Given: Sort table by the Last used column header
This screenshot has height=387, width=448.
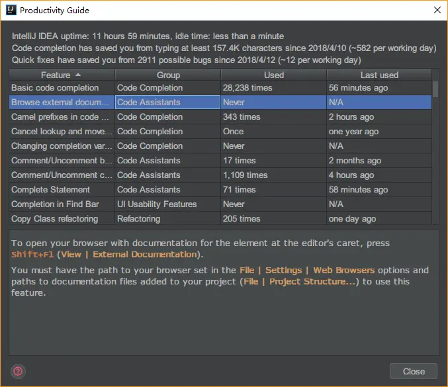Looking at the screenshot, I should [x=379, y=75].
